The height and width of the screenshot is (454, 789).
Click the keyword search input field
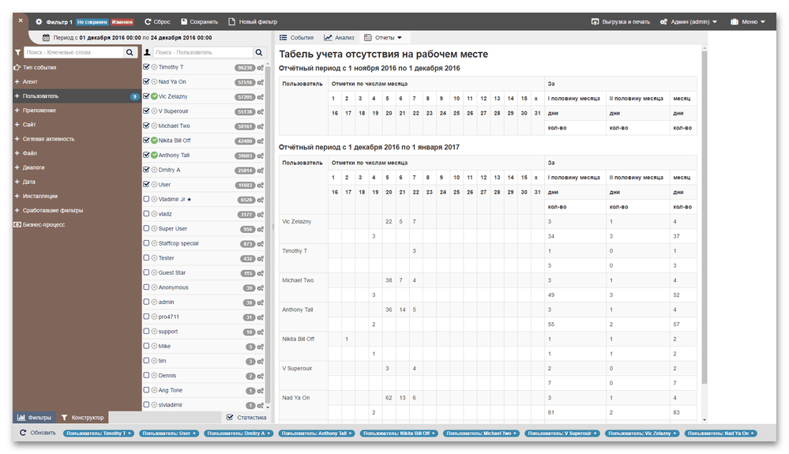(x=73, y=52)
